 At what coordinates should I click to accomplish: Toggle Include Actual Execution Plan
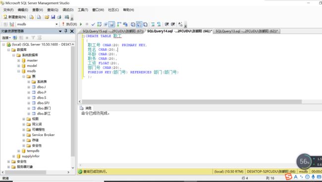click(119, 24)
